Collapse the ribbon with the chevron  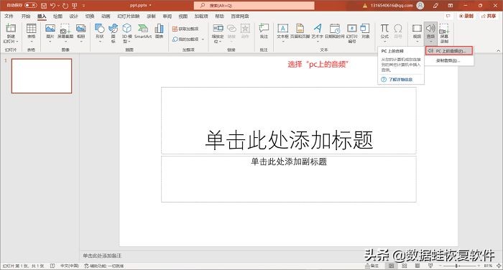tap(498, 51)
